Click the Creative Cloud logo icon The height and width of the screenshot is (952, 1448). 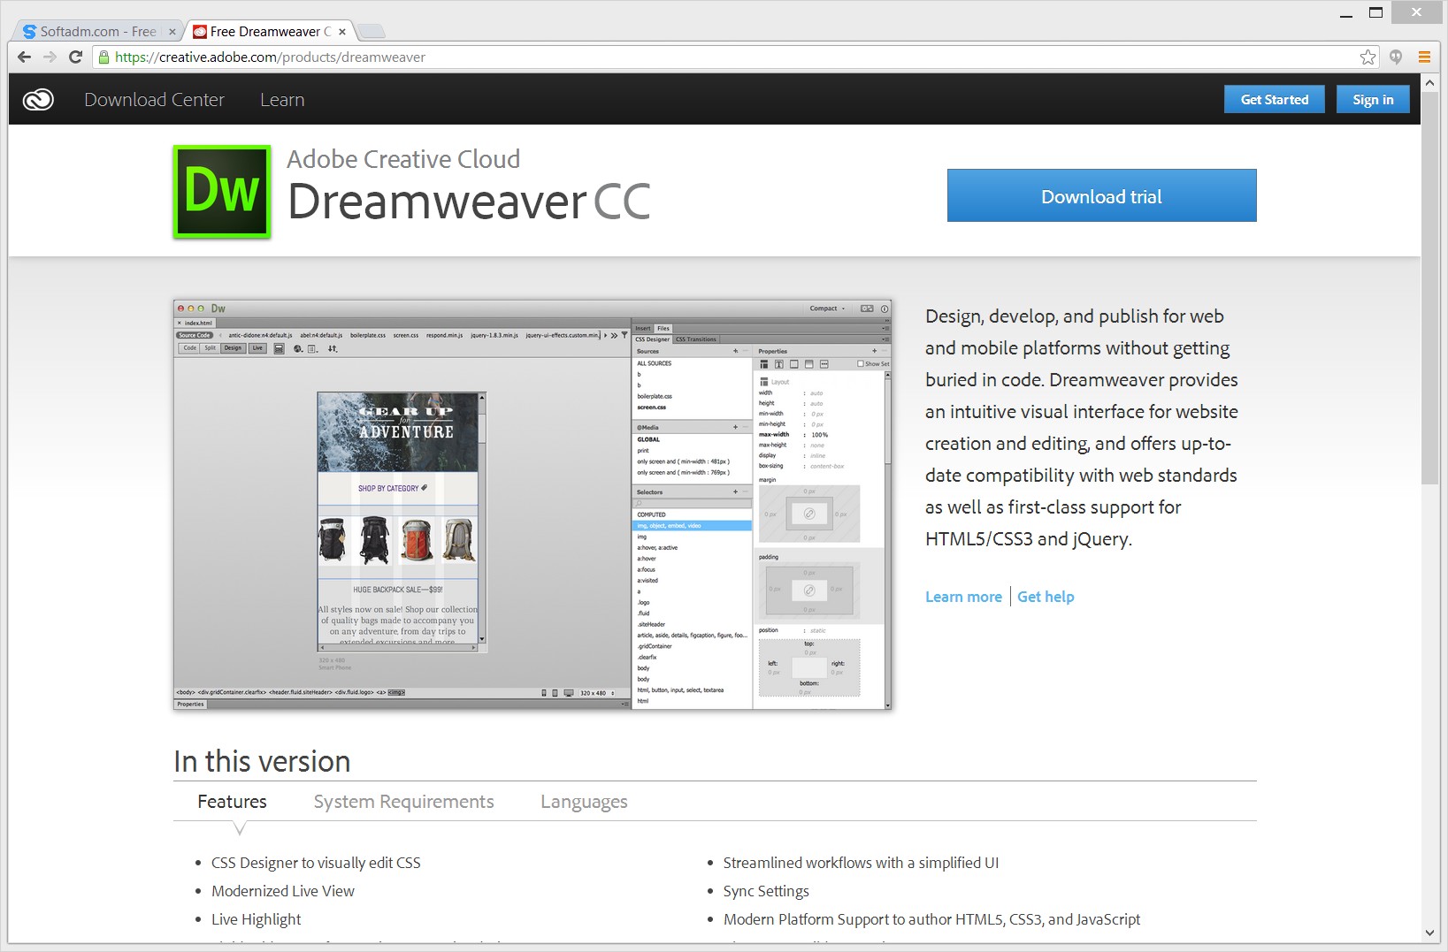pos(38,100)
